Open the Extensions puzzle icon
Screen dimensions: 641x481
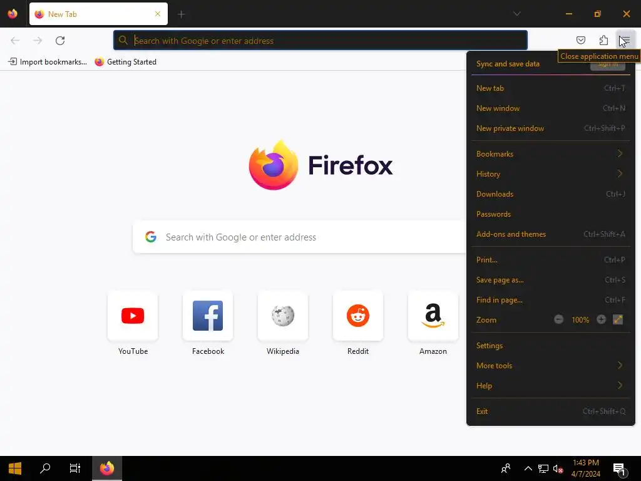pos(603,40)
